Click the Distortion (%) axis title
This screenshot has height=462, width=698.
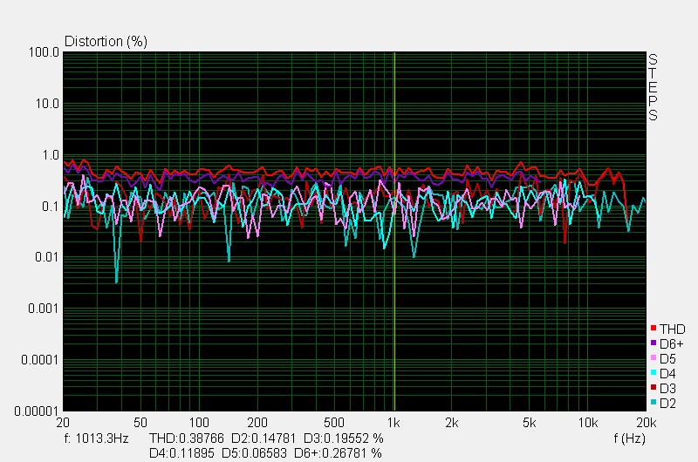106,41
